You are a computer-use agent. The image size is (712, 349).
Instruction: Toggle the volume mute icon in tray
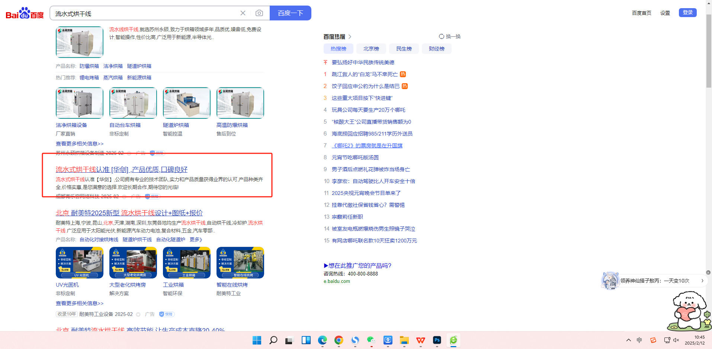point(676,340)
